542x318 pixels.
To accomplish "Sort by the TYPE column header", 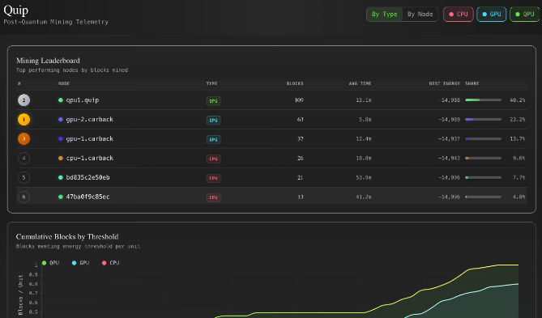I will pos(212,83).
